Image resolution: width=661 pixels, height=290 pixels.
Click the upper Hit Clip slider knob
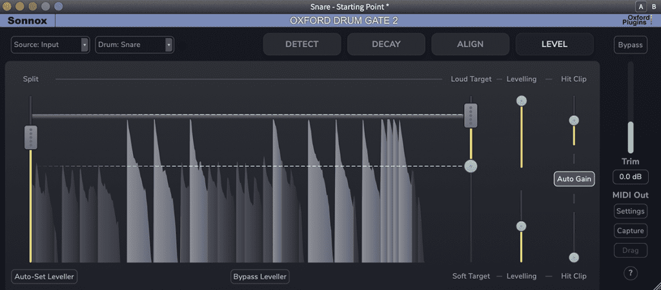pos(573,121)
